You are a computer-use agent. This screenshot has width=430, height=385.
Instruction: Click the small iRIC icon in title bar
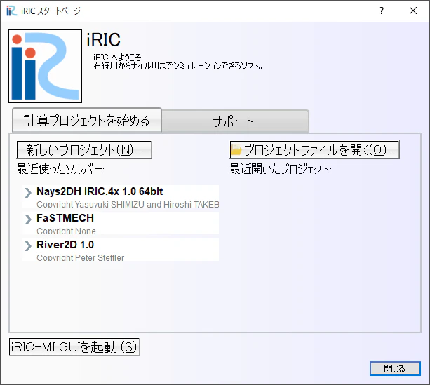12,11
